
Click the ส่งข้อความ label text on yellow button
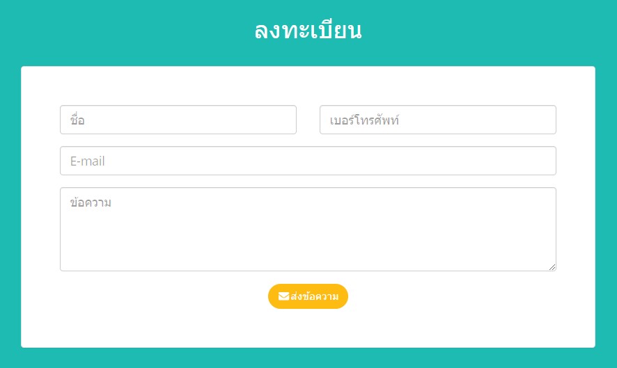click(x=314, y=296)
